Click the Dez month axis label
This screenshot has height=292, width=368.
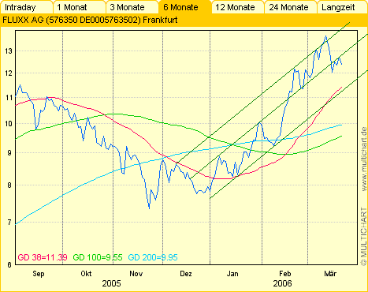point(186,274)
